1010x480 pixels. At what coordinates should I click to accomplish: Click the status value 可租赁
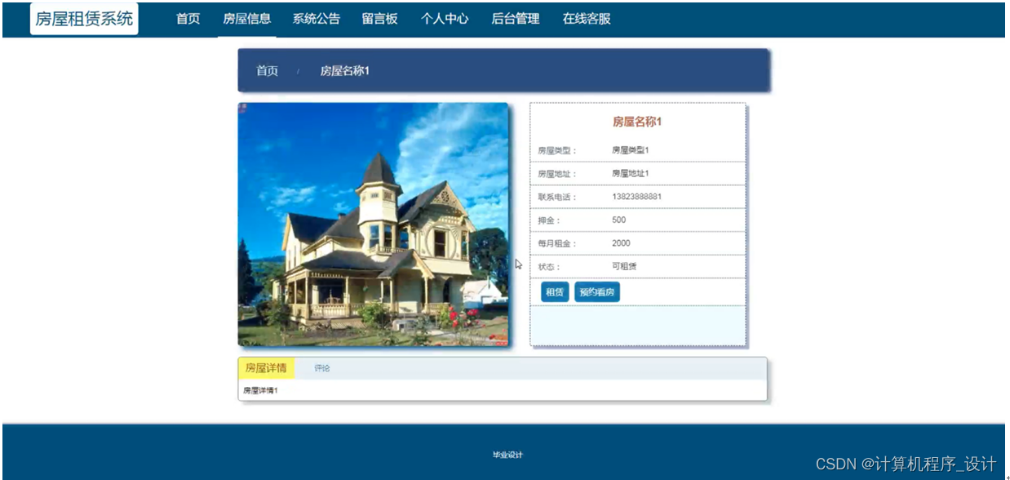(624, 266)
